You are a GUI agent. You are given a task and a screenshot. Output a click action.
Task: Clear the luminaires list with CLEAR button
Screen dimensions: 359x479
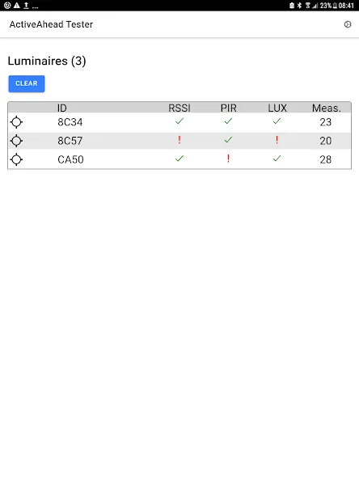27,83
